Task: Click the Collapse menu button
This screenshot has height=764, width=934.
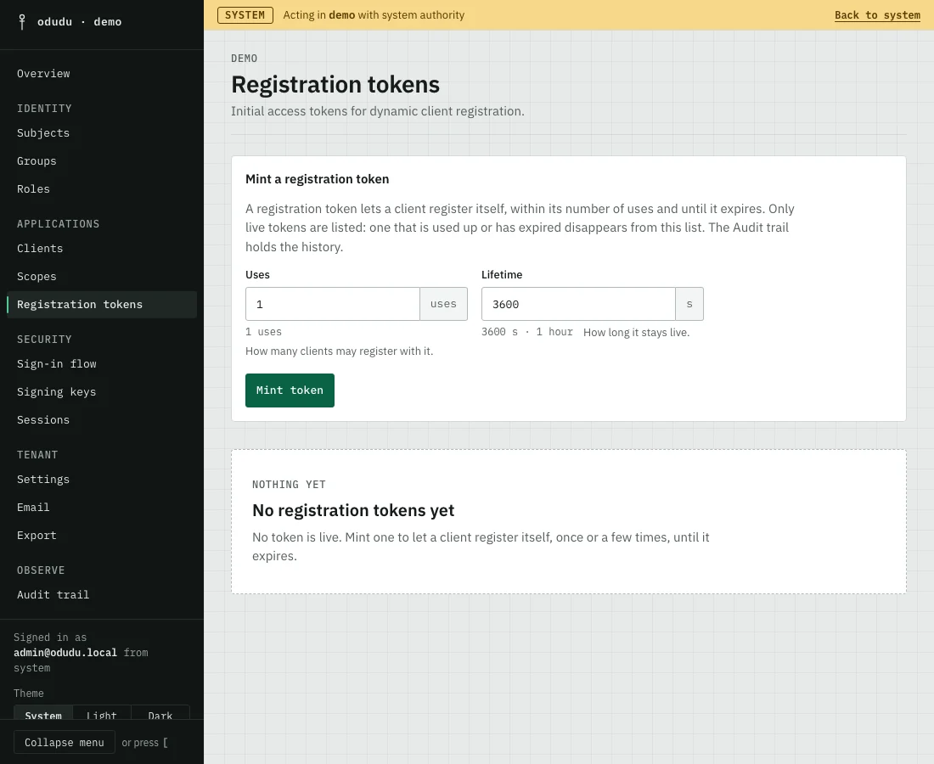Action: click(65, 743)
